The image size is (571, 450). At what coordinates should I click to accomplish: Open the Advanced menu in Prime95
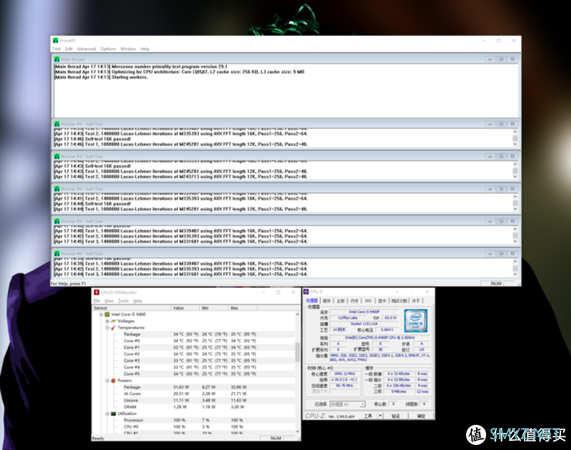coord(86,49)
